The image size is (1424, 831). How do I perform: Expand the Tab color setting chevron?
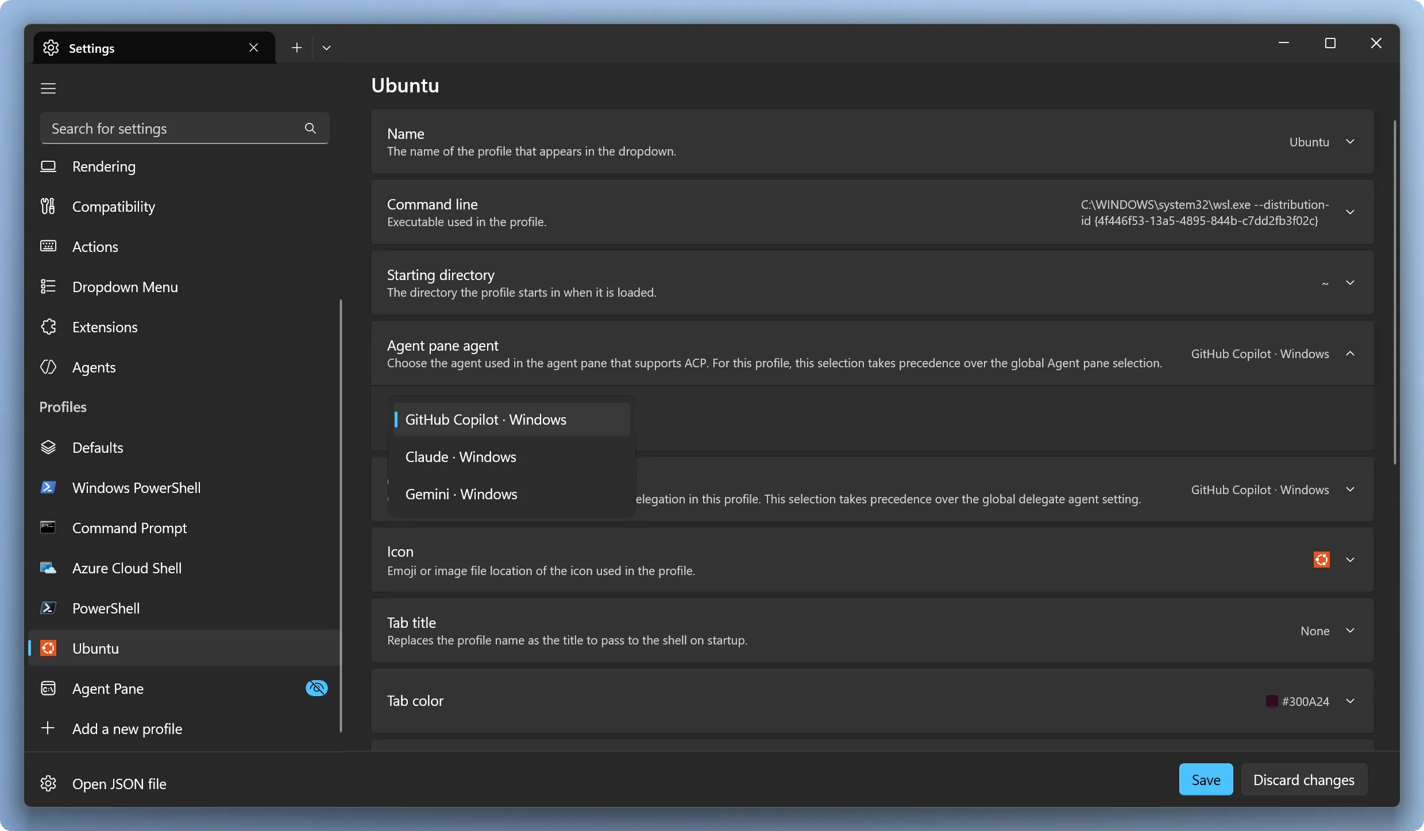1350,701
